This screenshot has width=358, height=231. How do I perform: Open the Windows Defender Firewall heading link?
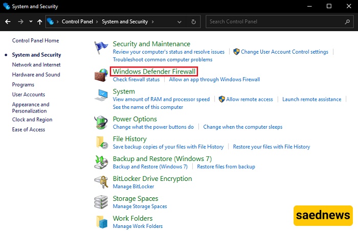pyautogui.click(x=154, y=72)
